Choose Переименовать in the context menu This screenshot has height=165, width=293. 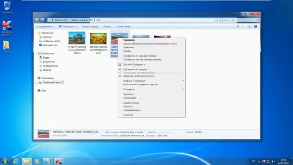tap(152, 110)
